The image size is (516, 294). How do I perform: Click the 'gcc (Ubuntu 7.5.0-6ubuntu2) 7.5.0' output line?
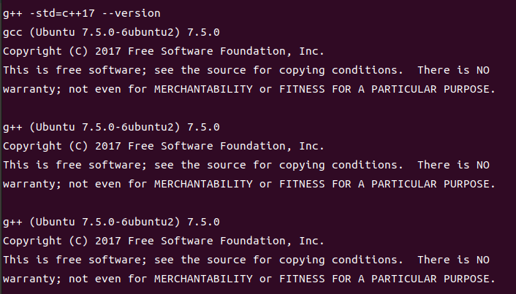(x=111, y=33)
